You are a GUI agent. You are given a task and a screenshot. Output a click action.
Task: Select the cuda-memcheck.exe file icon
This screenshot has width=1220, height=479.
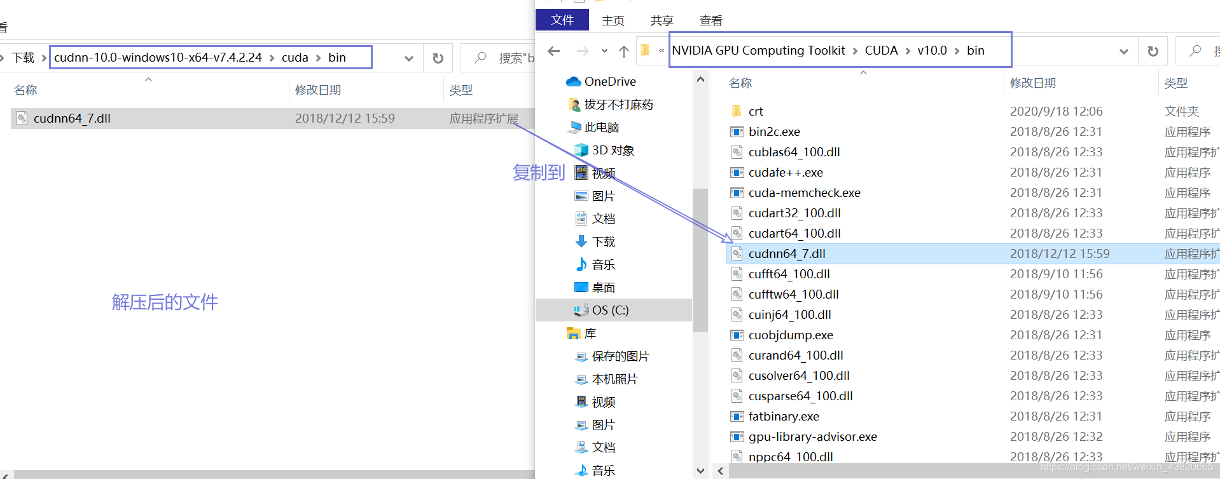click(737, 192)
